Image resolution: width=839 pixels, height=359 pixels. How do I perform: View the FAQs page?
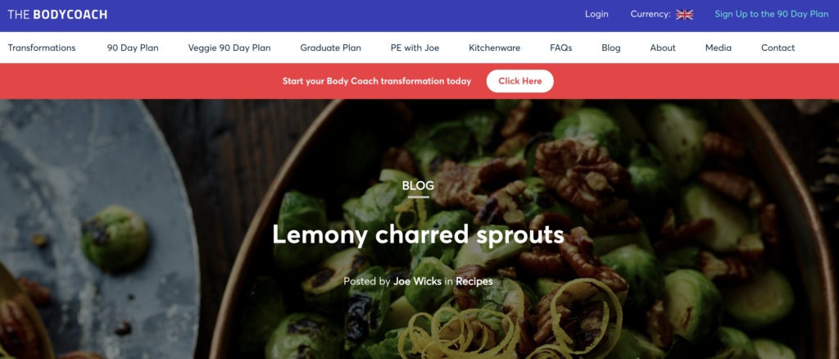coord(560,48)
